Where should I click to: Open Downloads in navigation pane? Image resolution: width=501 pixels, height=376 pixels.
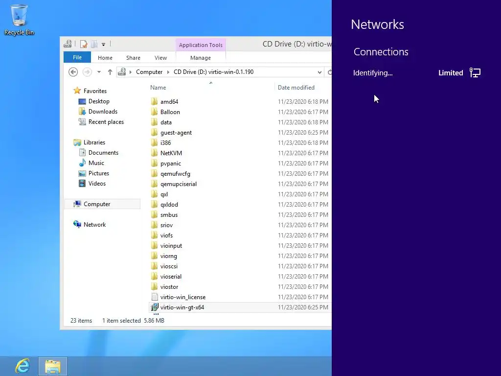(x=103, y=112)
